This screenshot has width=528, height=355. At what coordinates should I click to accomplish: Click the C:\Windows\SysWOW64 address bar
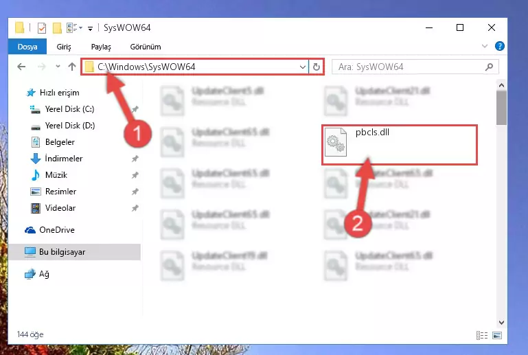(194, 67)
